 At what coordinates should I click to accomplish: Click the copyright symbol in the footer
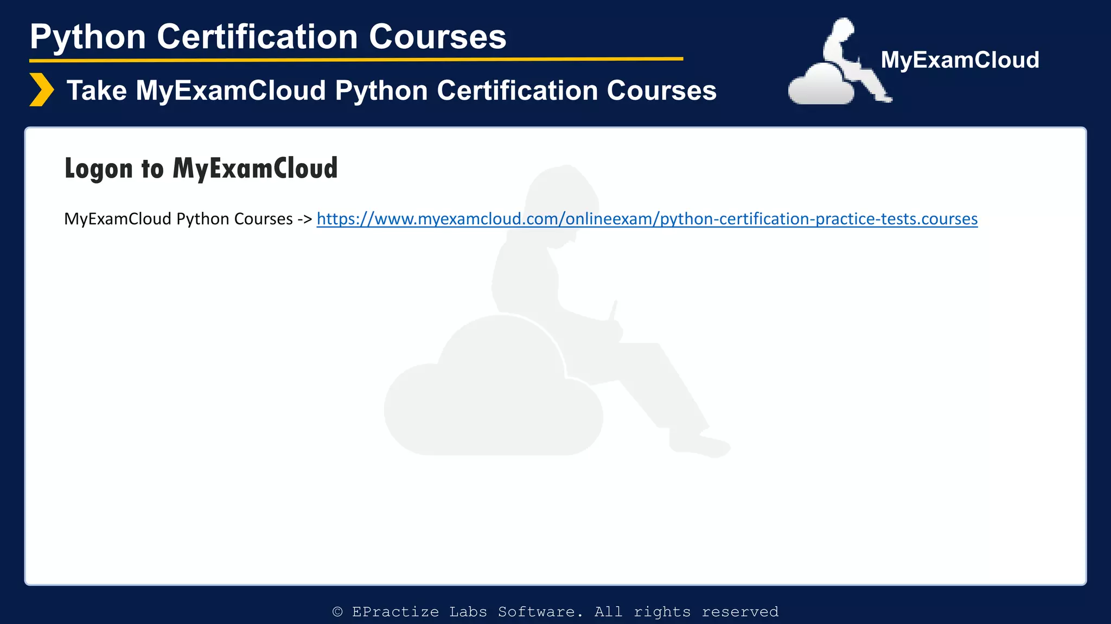(337, 612)
